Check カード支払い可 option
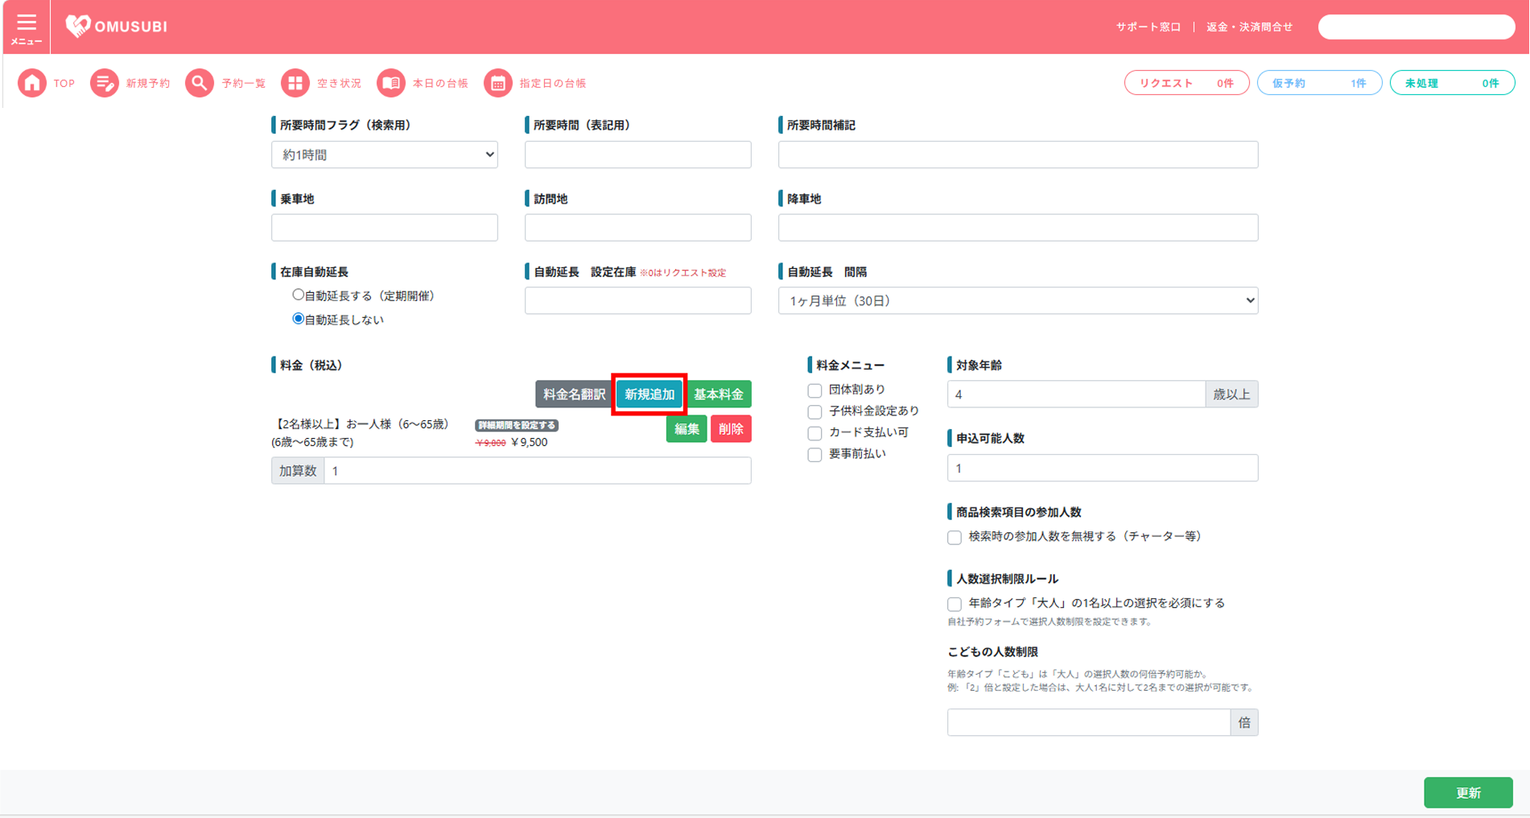Screen dimensions: 1530x818 [814, 433]
